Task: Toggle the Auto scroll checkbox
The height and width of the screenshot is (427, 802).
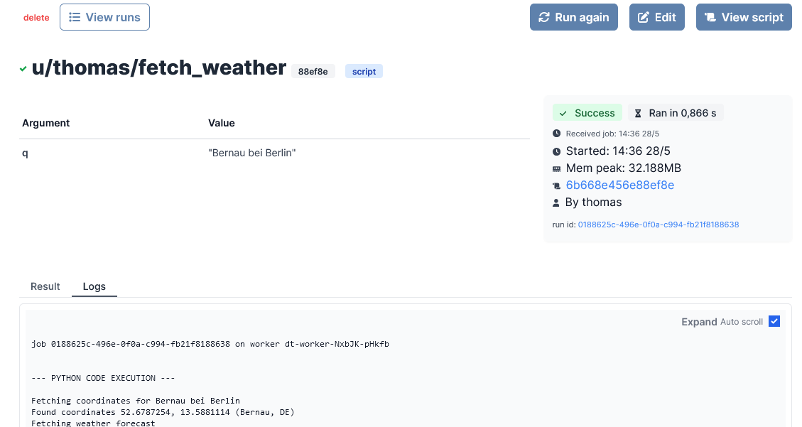Action: 774,321
